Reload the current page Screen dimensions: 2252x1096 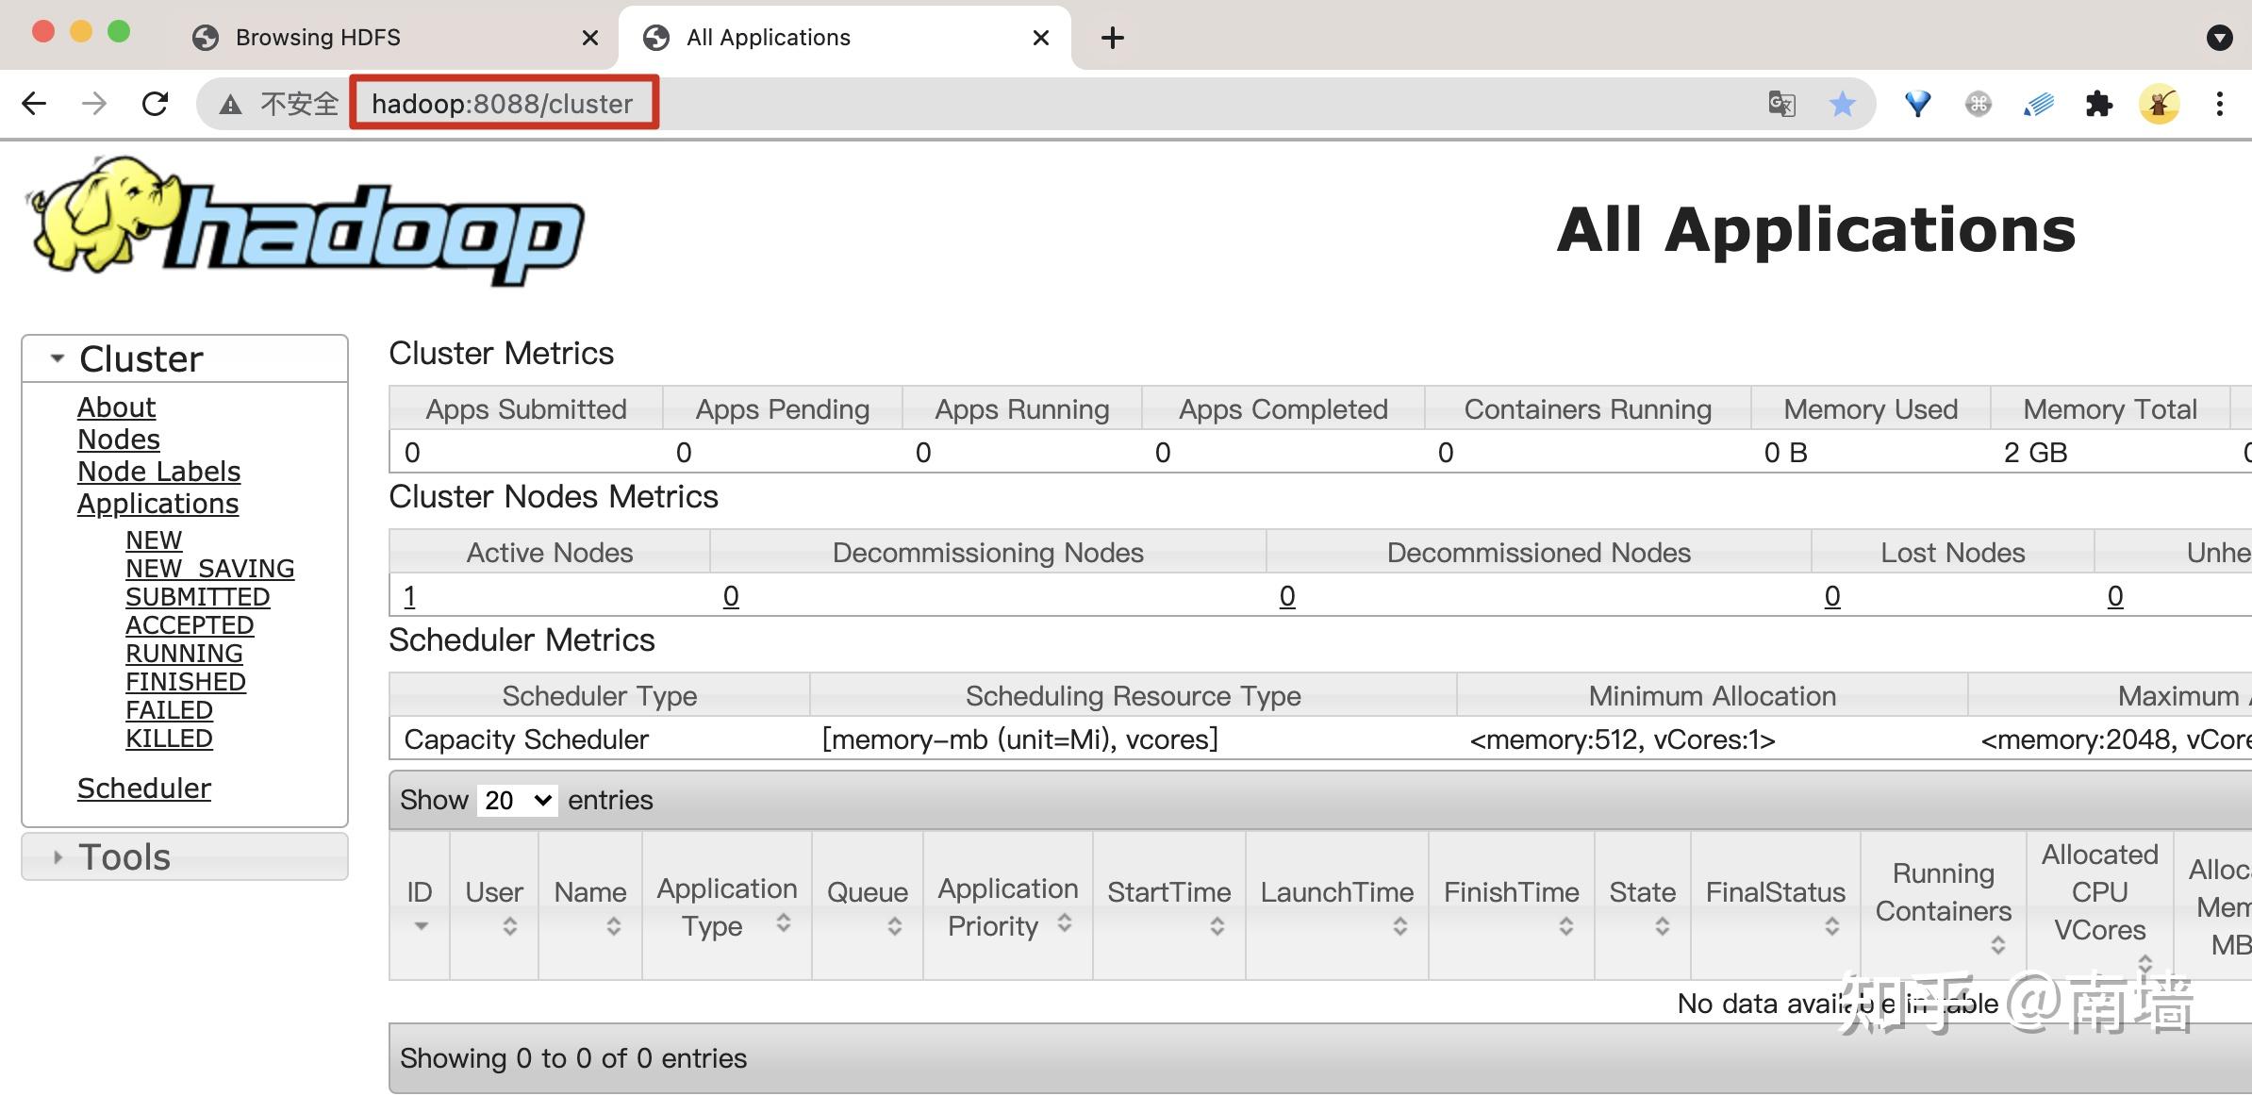pos(155,103)
